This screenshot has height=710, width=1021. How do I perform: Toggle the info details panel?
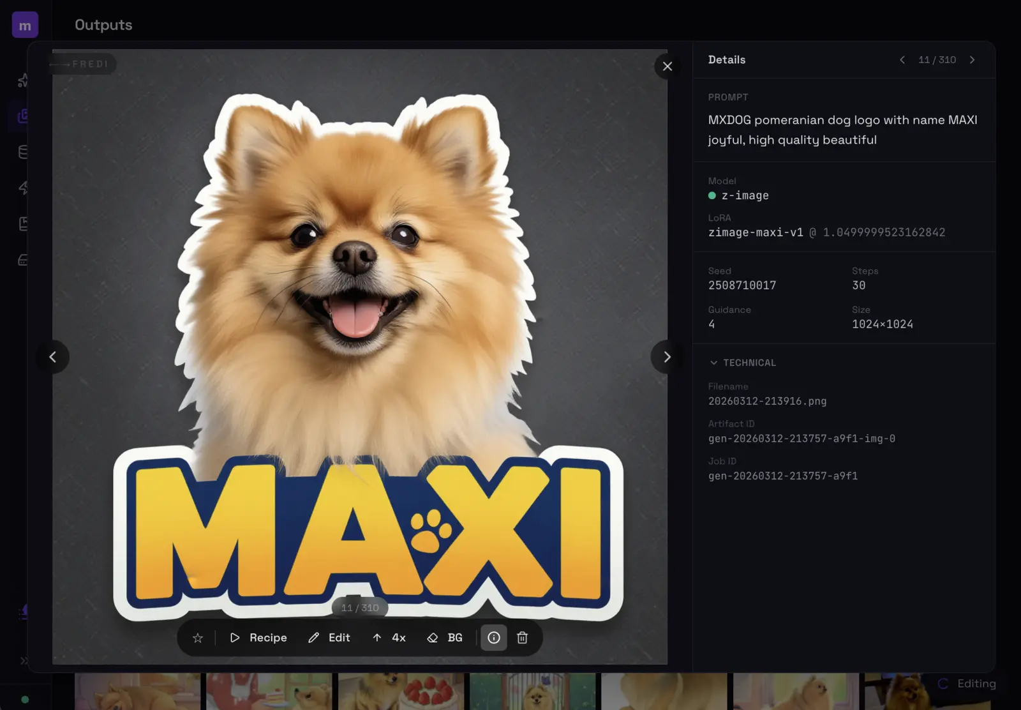[x=494, y=638]
